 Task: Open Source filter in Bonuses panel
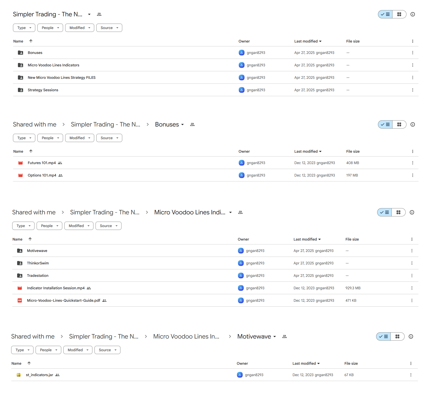(x=109, y=138)
